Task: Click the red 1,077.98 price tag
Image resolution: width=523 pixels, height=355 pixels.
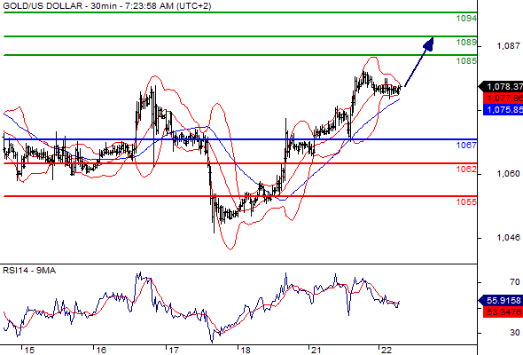Action: tap(503, 99)
